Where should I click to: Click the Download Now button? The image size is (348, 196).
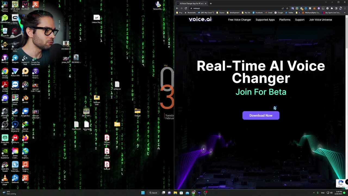point(261,115)
